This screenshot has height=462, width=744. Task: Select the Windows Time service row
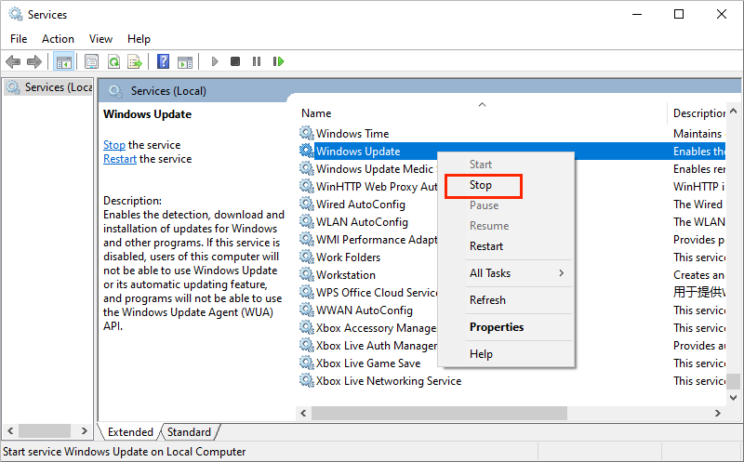(511, 133)
